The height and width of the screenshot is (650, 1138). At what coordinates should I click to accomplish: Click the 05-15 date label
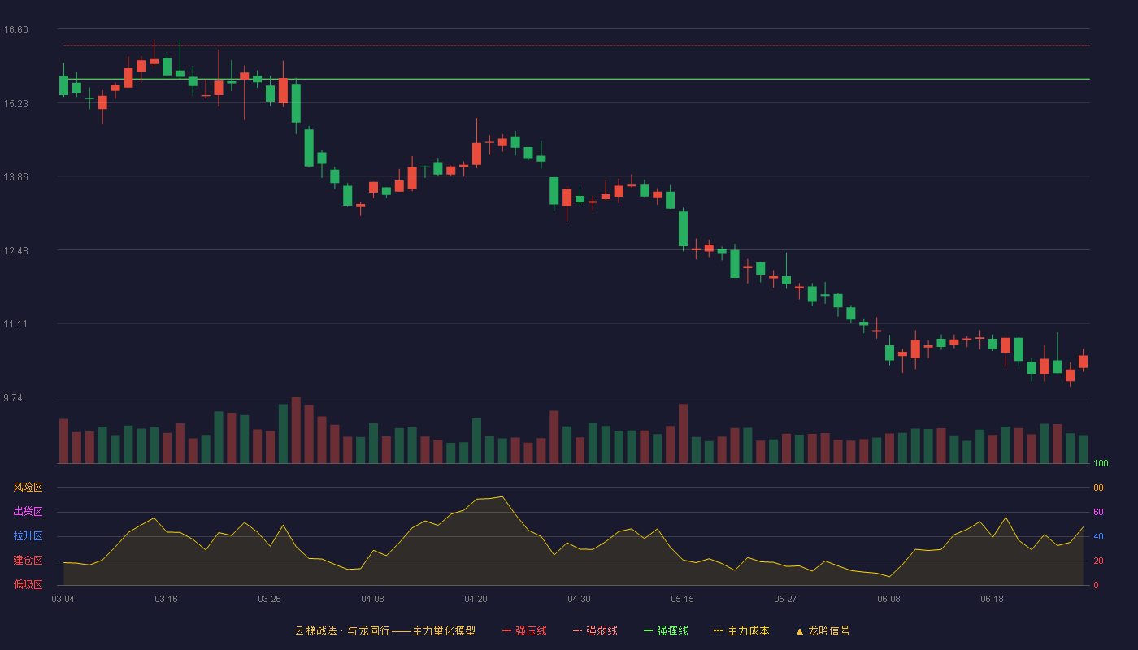682,599
